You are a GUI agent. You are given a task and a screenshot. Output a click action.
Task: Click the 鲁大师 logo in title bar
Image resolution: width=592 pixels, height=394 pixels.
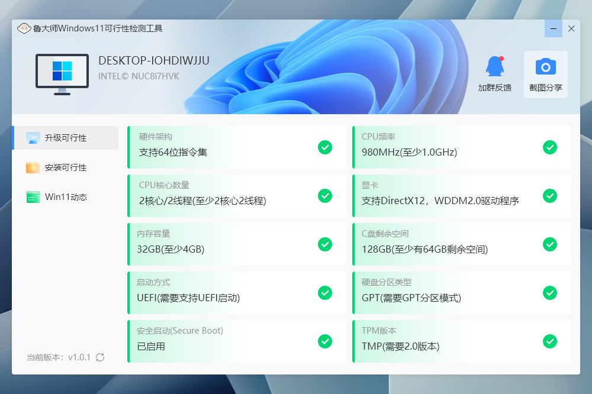(x=24, y=28)
